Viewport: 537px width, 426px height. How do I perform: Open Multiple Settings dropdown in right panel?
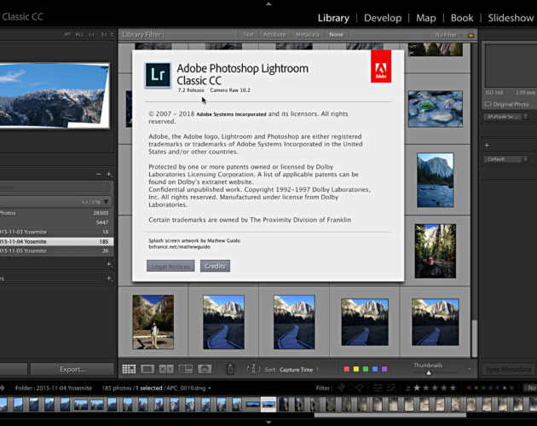[505, 117]
